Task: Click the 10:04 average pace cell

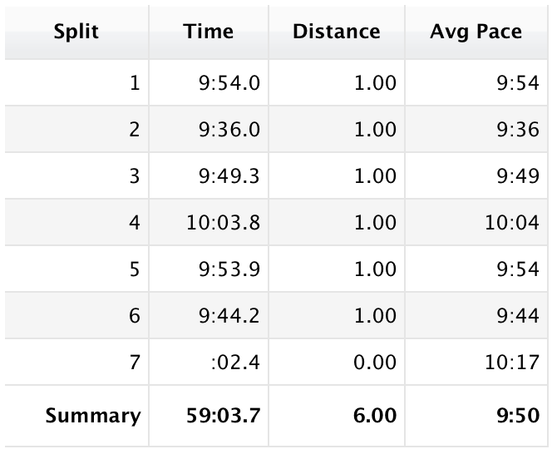Action: (x=516, y=223)
